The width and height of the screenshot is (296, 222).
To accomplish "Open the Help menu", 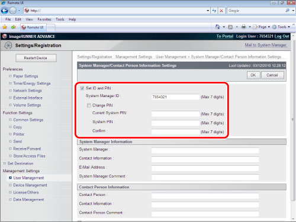I will pyautogui.click(x=72, y=20).
